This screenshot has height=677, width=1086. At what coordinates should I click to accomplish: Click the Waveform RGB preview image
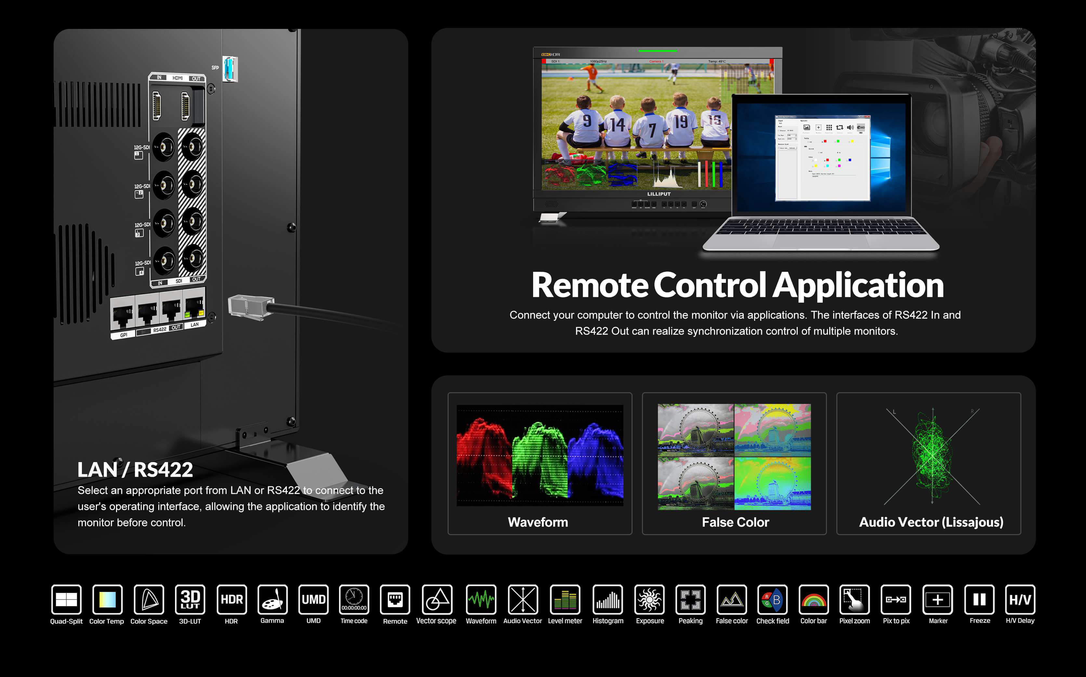pos(540,455)
